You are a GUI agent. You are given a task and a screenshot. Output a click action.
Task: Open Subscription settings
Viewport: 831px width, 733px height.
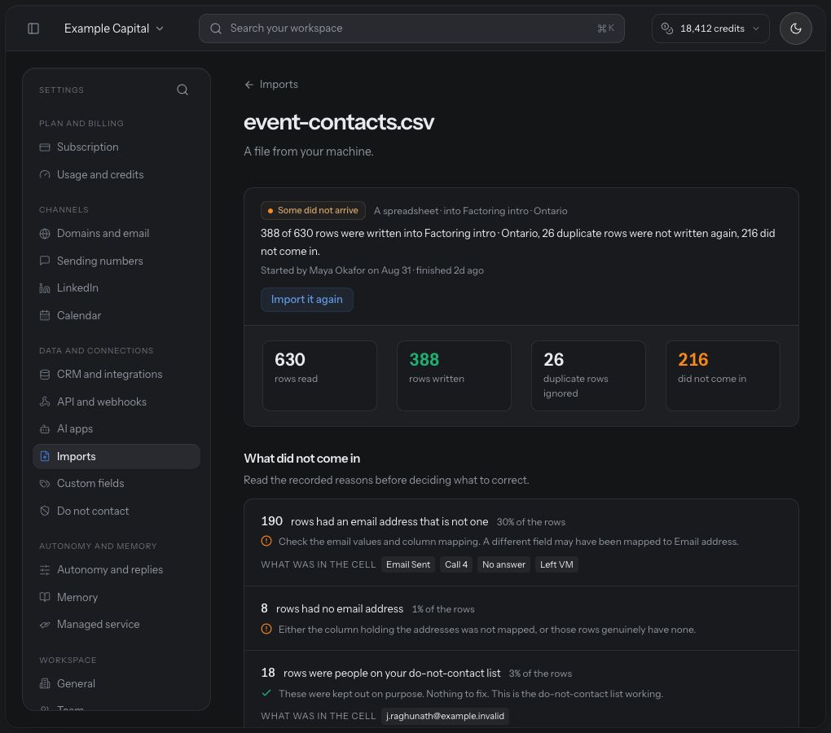point(116,147)
